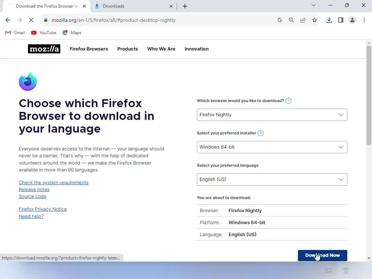Expand the Windows 64-bit installer dropdown
Screen dimensions: 372x279
tap(272, 147)
